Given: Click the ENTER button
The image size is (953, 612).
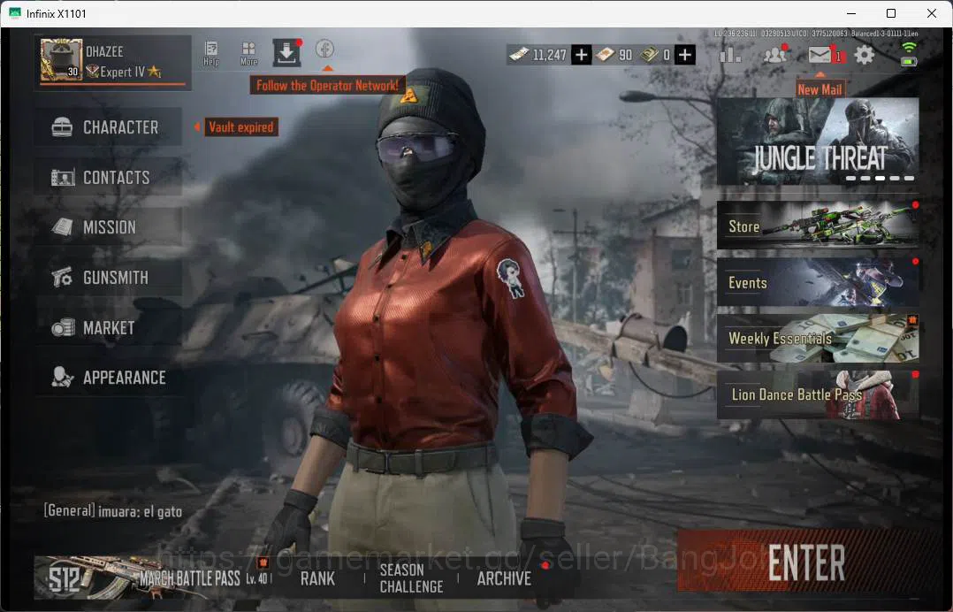Looking at the screenshot, I should pyautogui.click(x=806, y=562).
